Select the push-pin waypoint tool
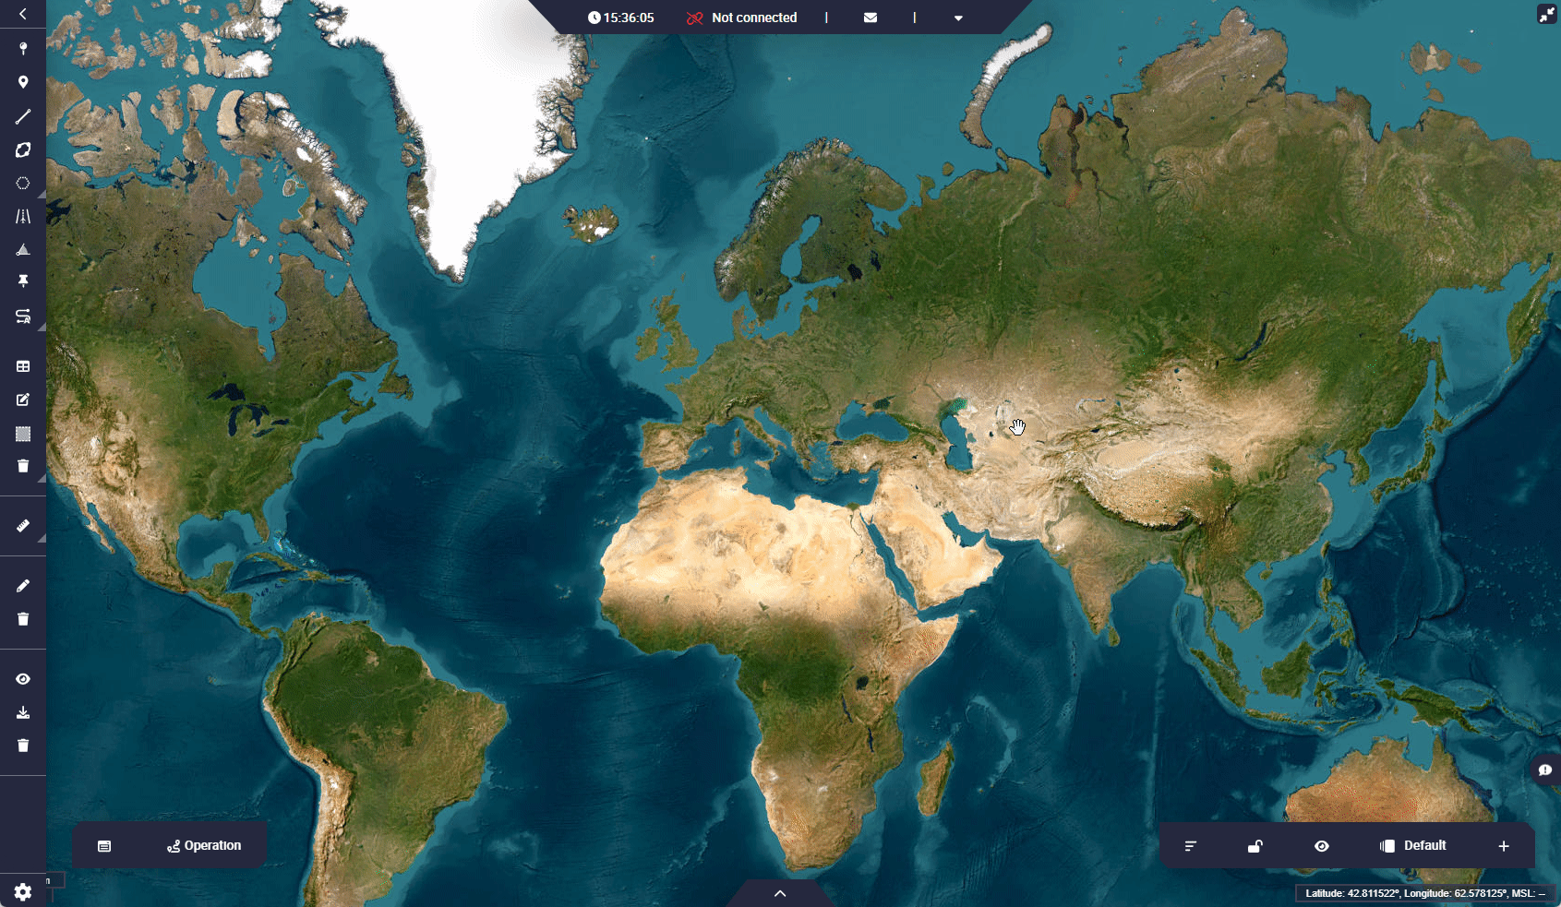This screenshot has width=1561, height=907. pyautogui.click(x=23, y=48)
